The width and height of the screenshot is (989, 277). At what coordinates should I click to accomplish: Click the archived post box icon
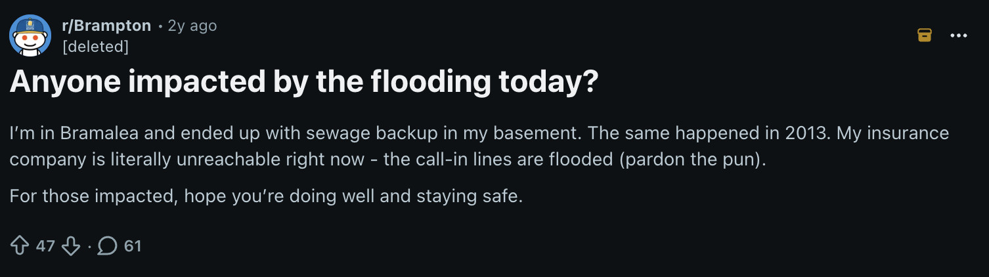[924, 35]
